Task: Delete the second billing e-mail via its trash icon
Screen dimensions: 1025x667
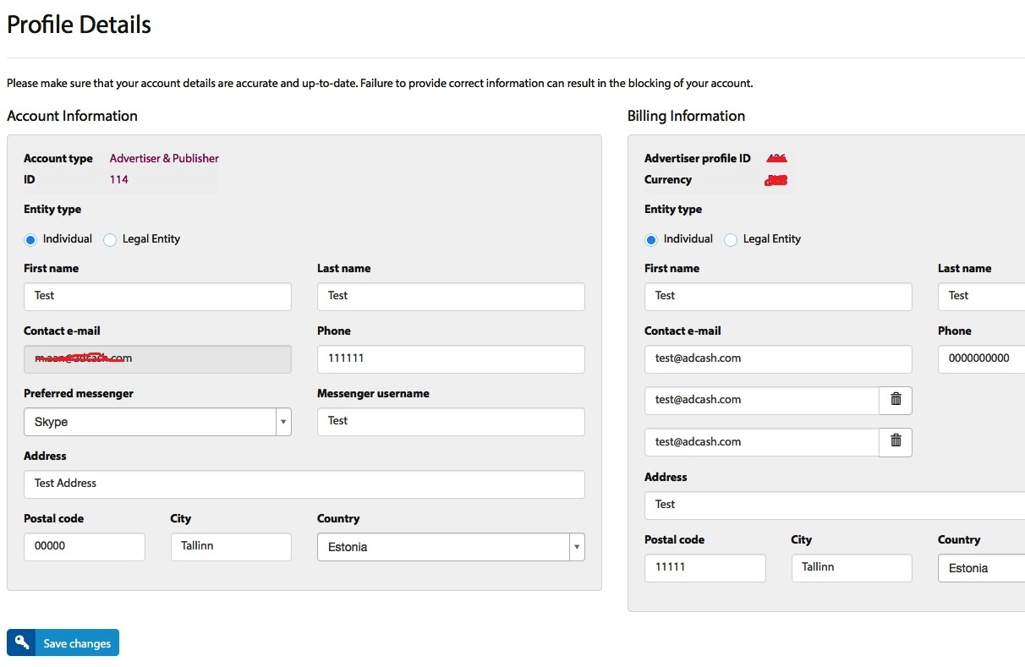Action: pyautogui.click(x=896, y=401)
